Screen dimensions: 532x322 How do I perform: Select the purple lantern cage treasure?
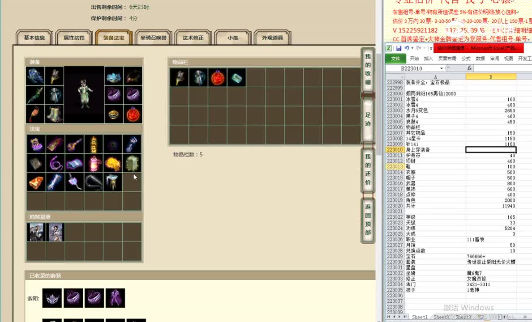36,144
